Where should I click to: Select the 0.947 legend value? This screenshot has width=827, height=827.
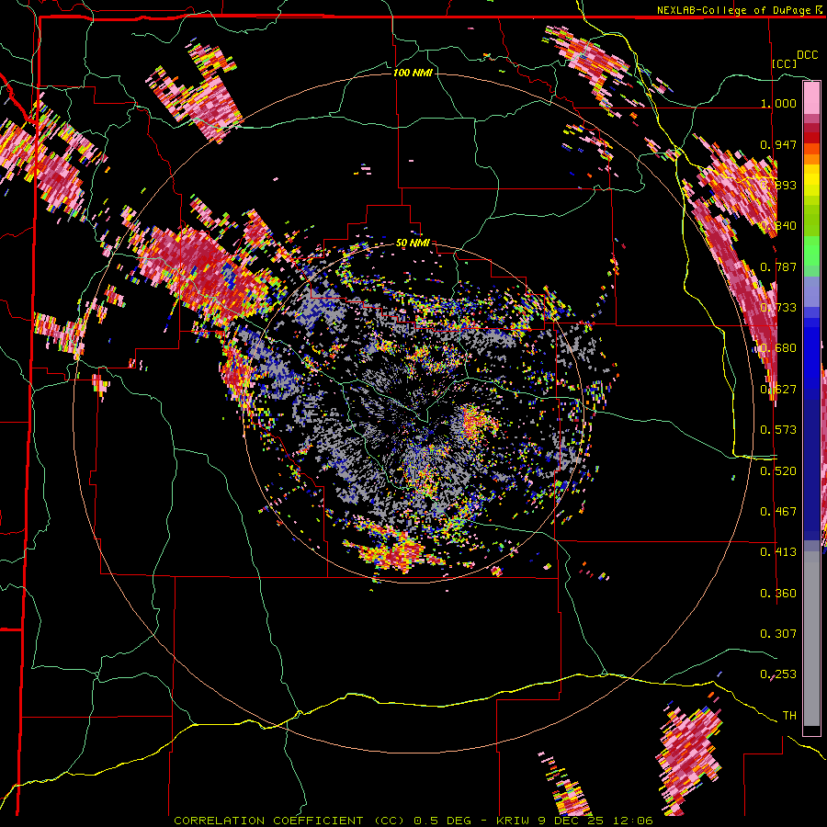778,144
